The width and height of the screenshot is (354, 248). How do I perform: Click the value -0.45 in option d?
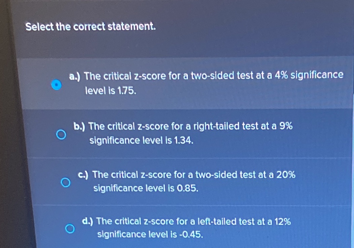tap(191, 234)
